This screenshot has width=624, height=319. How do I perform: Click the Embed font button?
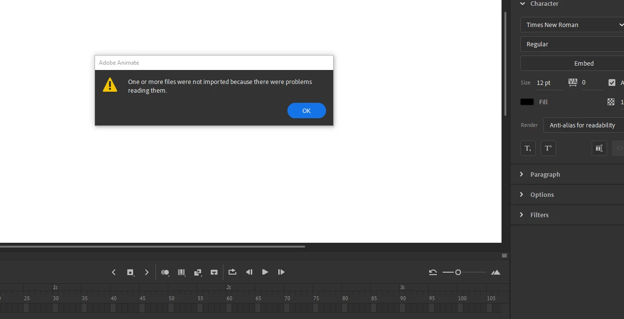[572, 63]
